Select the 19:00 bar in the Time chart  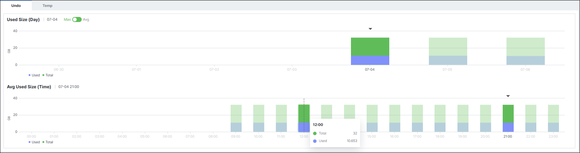463,118
